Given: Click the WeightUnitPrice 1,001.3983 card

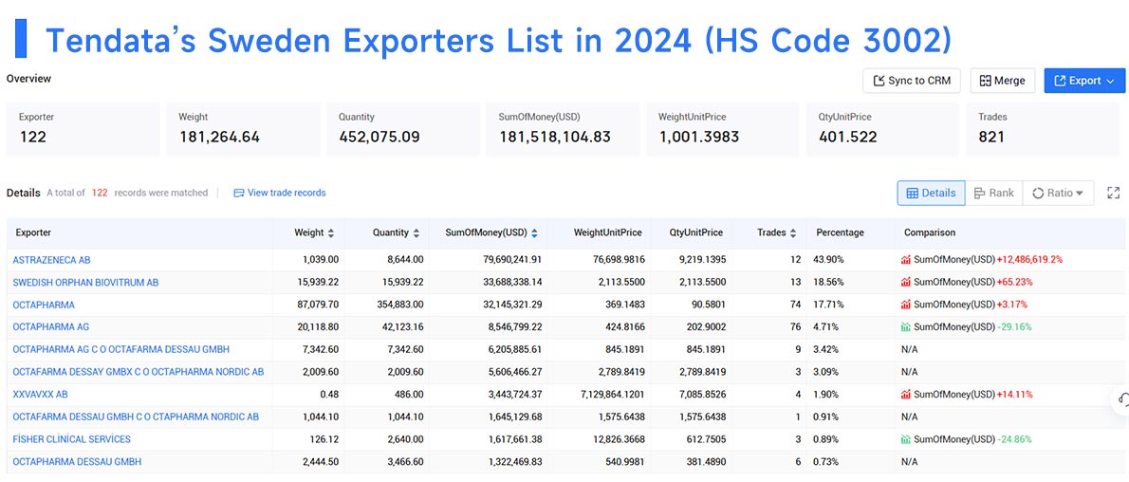Looking at the screenshot, I should (x=723, y=129).
